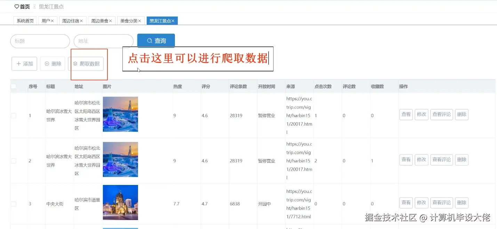Click the circle icon on the 删除 button
The height and width of the screenshot is (229, 497).
pyautogui.click(x=47, y=63)
